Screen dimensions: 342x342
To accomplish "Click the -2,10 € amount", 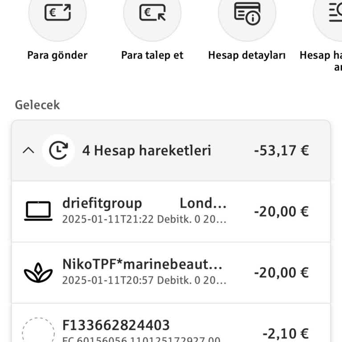I will coord(285,333).
